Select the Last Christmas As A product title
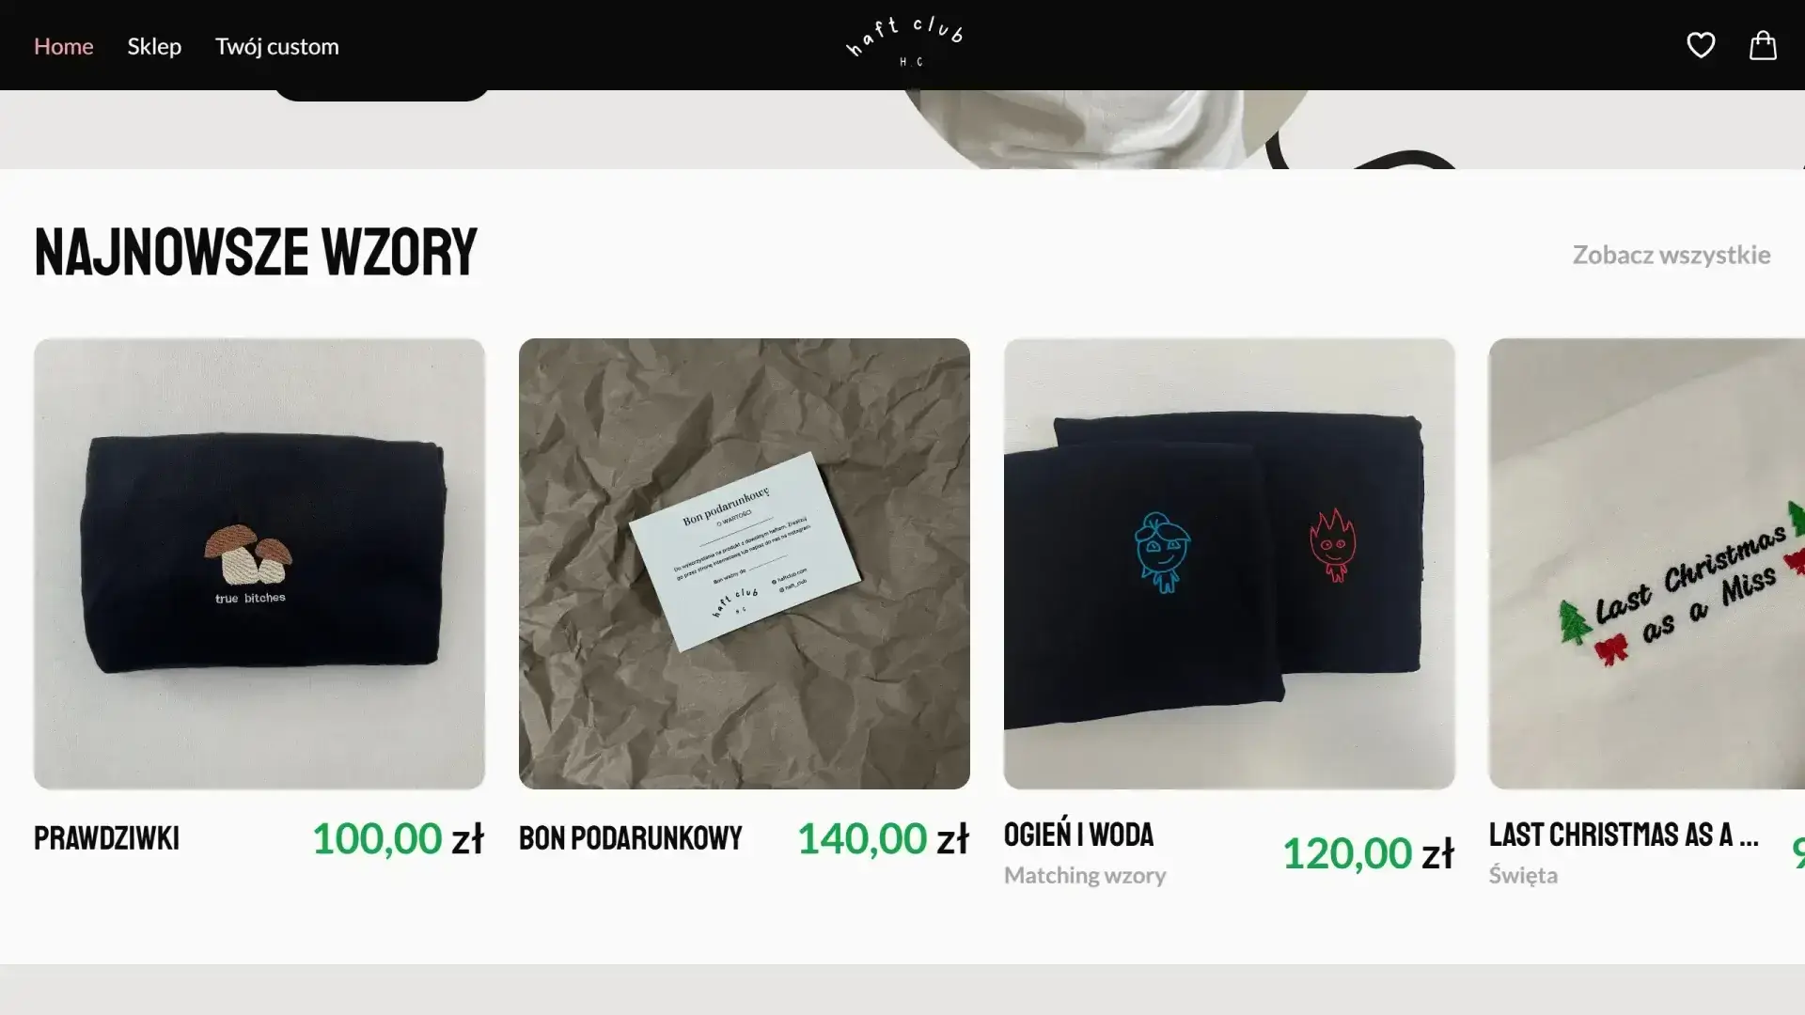Image resolution: width=1805 pixels, height=1015 pixels. 1624,834
